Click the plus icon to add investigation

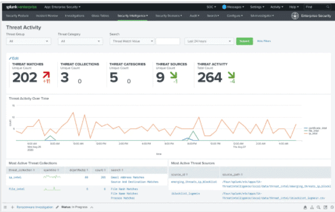point(12,207)
